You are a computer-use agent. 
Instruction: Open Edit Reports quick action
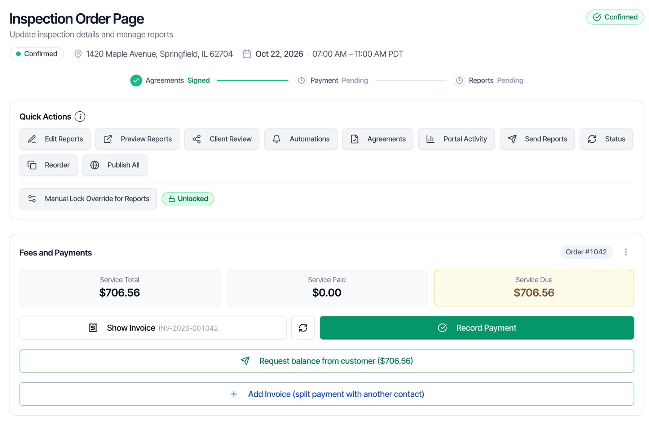[x=55, y=139]
